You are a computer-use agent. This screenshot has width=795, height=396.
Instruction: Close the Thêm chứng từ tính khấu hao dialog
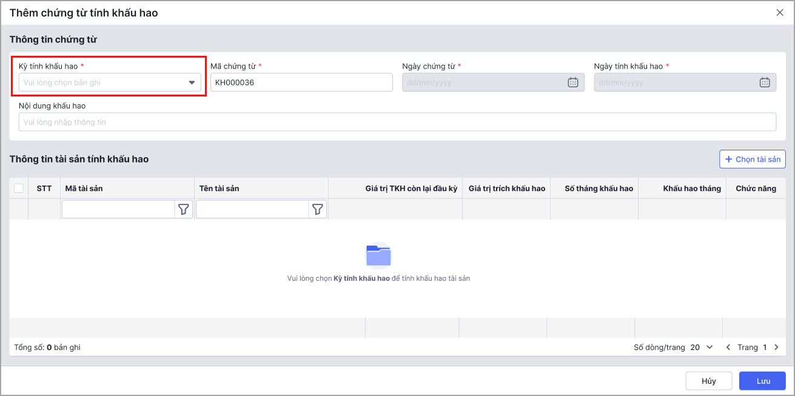pos(780,13)
